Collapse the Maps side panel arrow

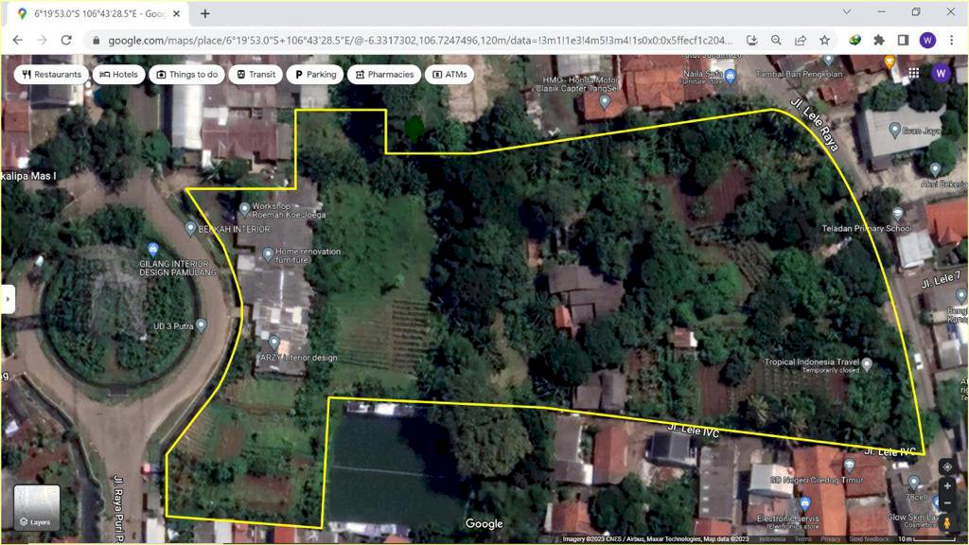coord(8,298)
